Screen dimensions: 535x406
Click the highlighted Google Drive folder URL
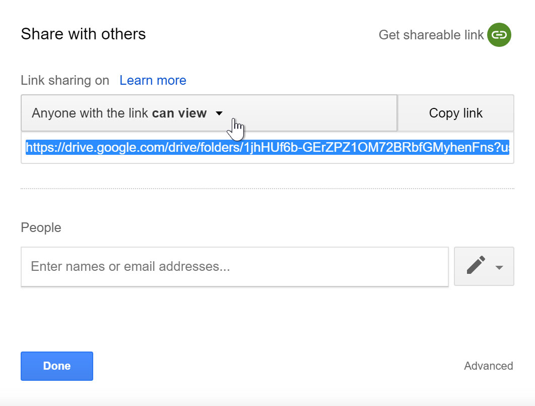tap(267, 147)
